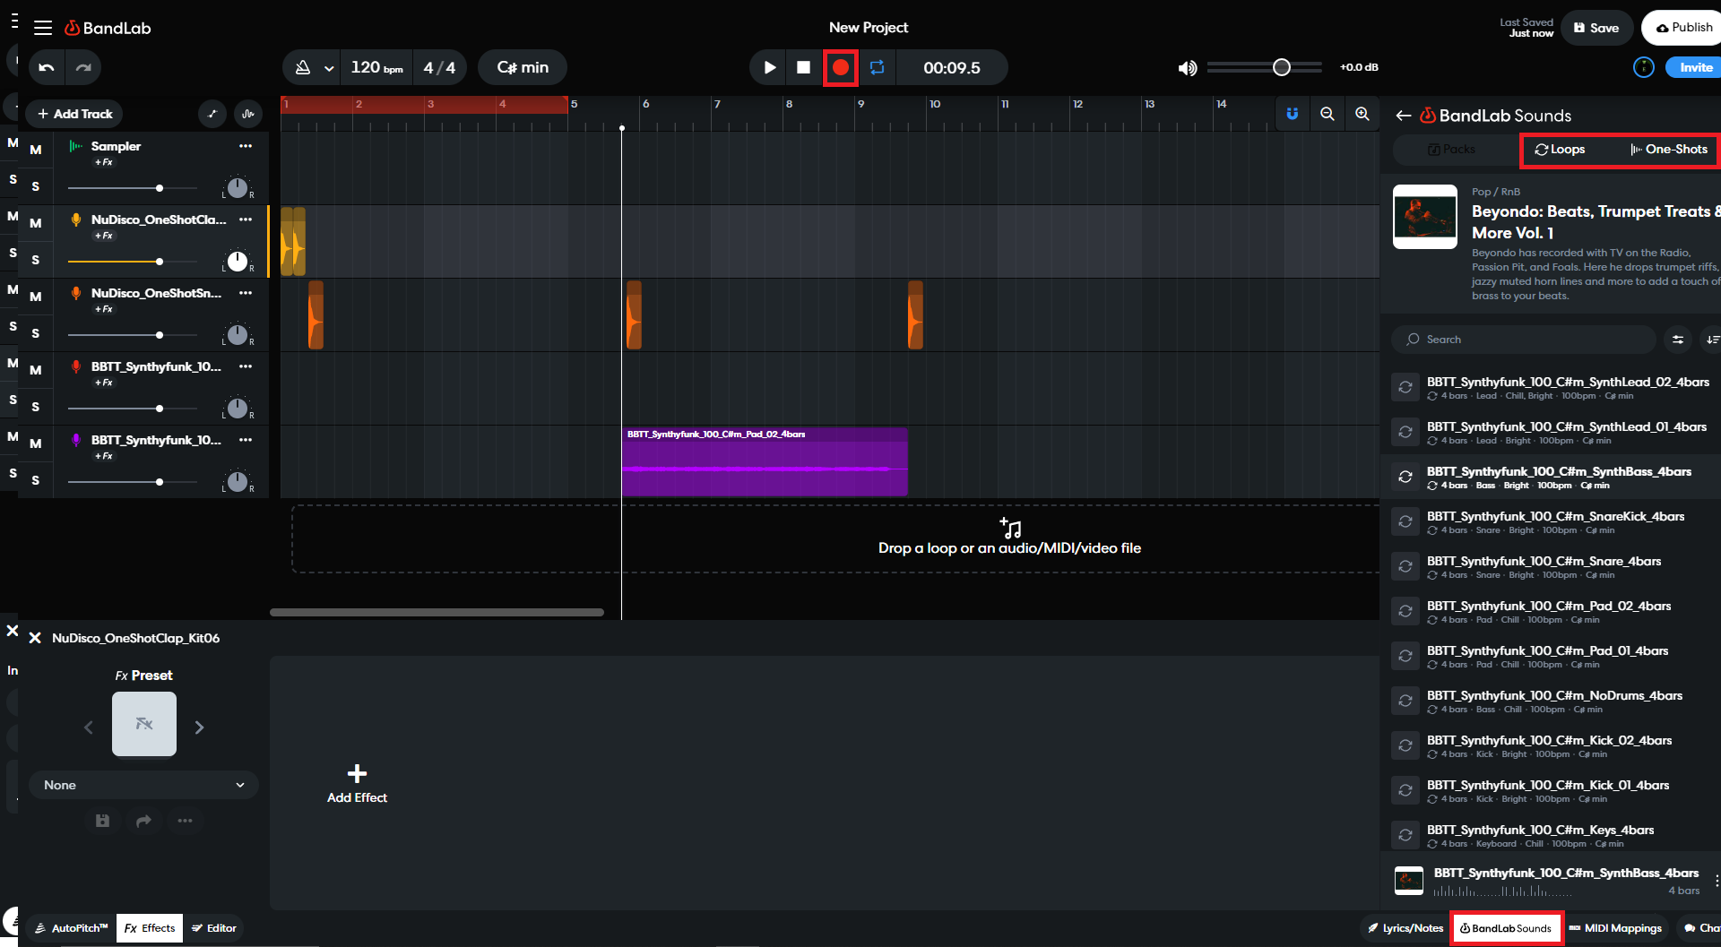Open the Beyondo pack thumbnail

1425,217
